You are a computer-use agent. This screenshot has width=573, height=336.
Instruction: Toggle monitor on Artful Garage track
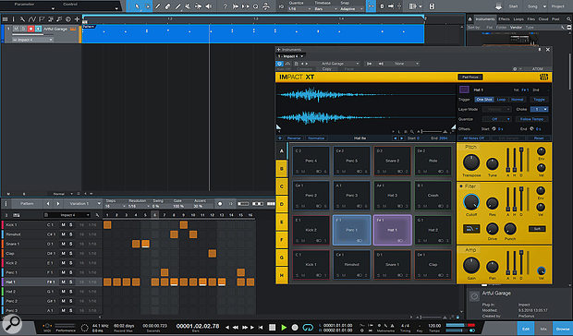38,29
